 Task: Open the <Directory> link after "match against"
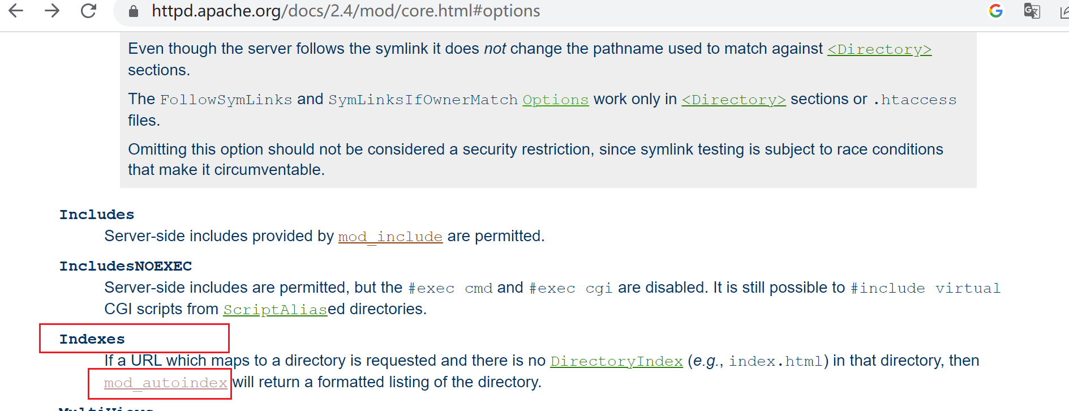click(879, 49)
